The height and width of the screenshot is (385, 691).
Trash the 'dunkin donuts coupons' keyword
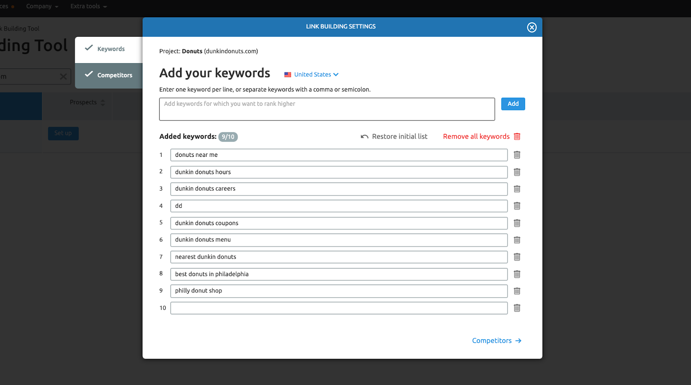pos(517,223)
